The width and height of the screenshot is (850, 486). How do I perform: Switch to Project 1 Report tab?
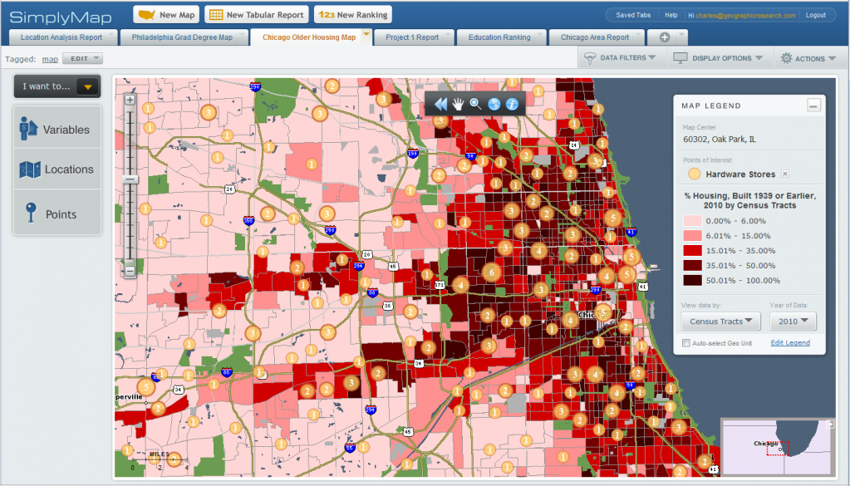(412, 37)
